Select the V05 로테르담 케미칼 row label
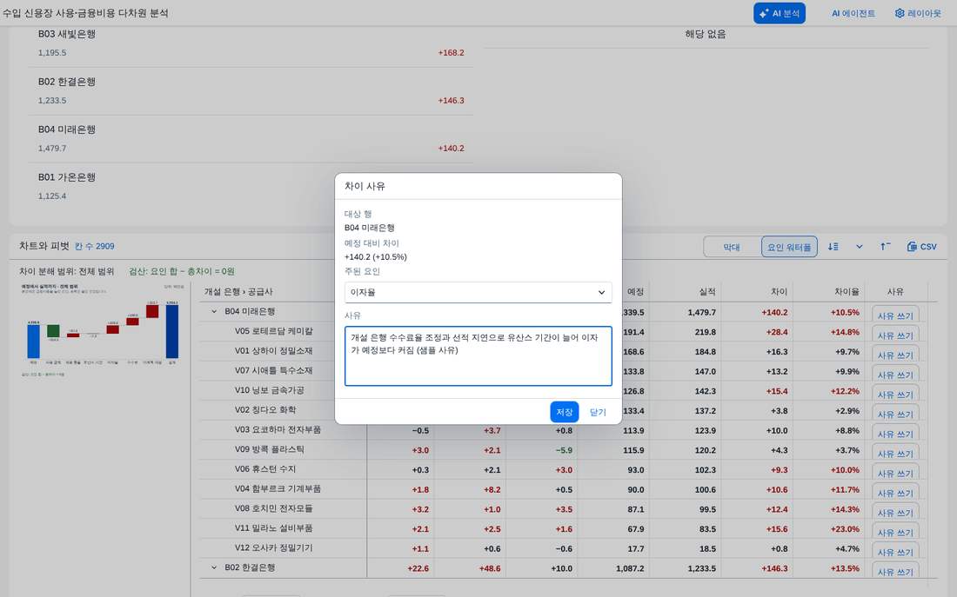957x597 pixels. 273,331
